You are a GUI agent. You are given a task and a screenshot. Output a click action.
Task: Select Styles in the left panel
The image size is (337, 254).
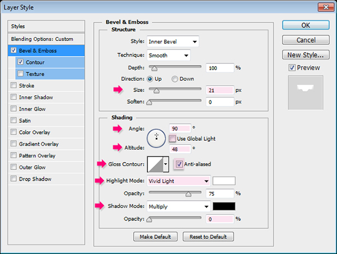pos(46,26)
